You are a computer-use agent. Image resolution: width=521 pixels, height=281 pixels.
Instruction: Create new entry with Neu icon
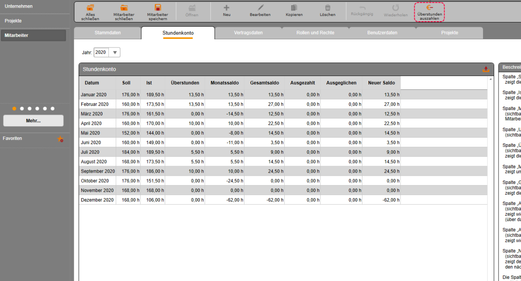226,8
